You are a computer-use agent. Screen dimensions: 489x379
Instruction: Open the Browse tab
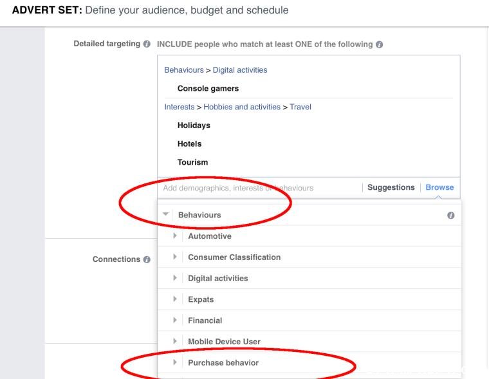point(439,187)
